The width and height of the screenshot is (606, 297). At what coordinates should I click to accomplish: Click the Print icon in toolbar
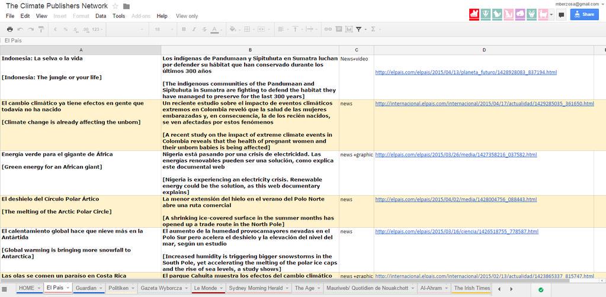coord(9,29)
